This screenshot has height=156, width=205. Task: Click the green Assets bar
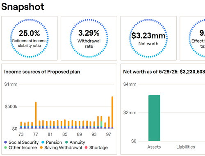[154, 118]
